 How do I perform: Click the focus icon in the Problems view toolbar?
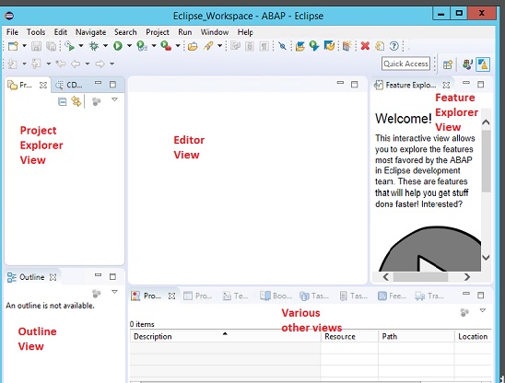464,312
